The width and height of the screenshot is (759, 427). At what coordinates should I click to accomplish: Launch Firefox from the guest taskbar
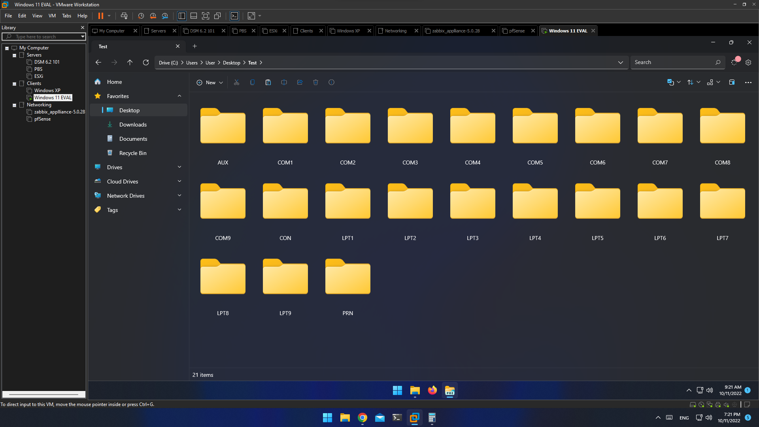tap(432, 390)
